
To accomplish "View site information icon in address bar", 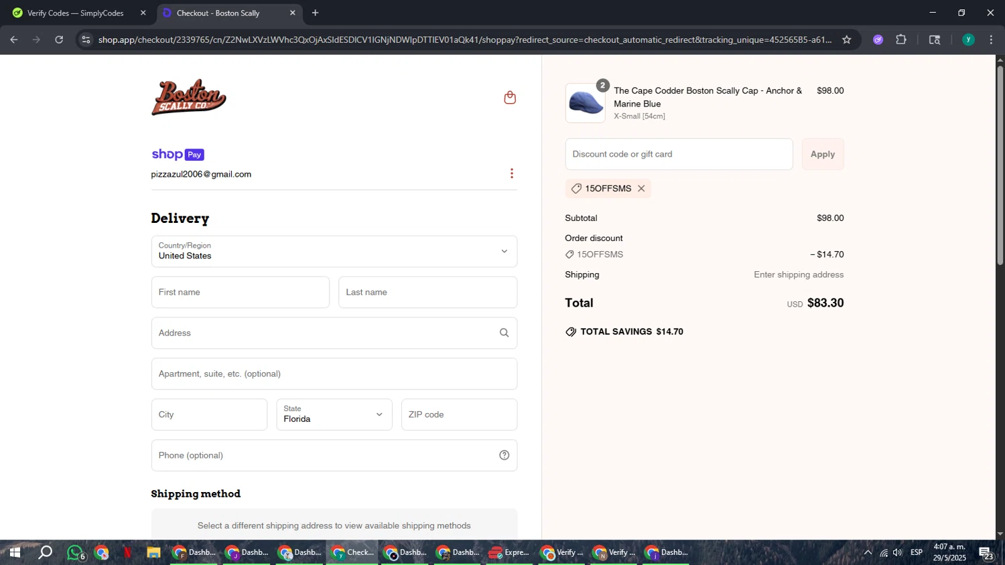I will coord(85,39).
